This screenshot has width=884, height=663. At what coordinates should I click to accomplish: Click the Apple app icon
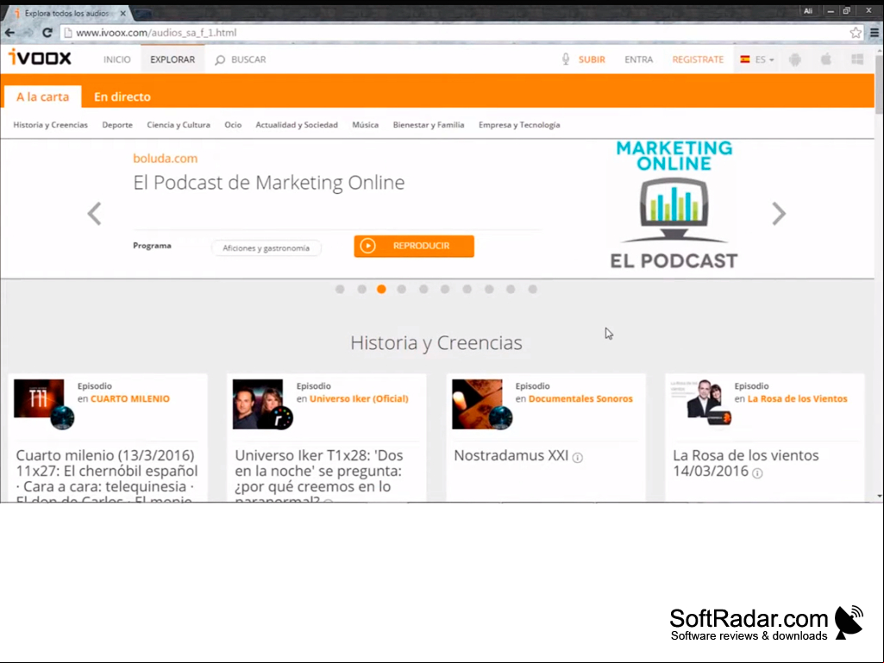click(826, 59)
